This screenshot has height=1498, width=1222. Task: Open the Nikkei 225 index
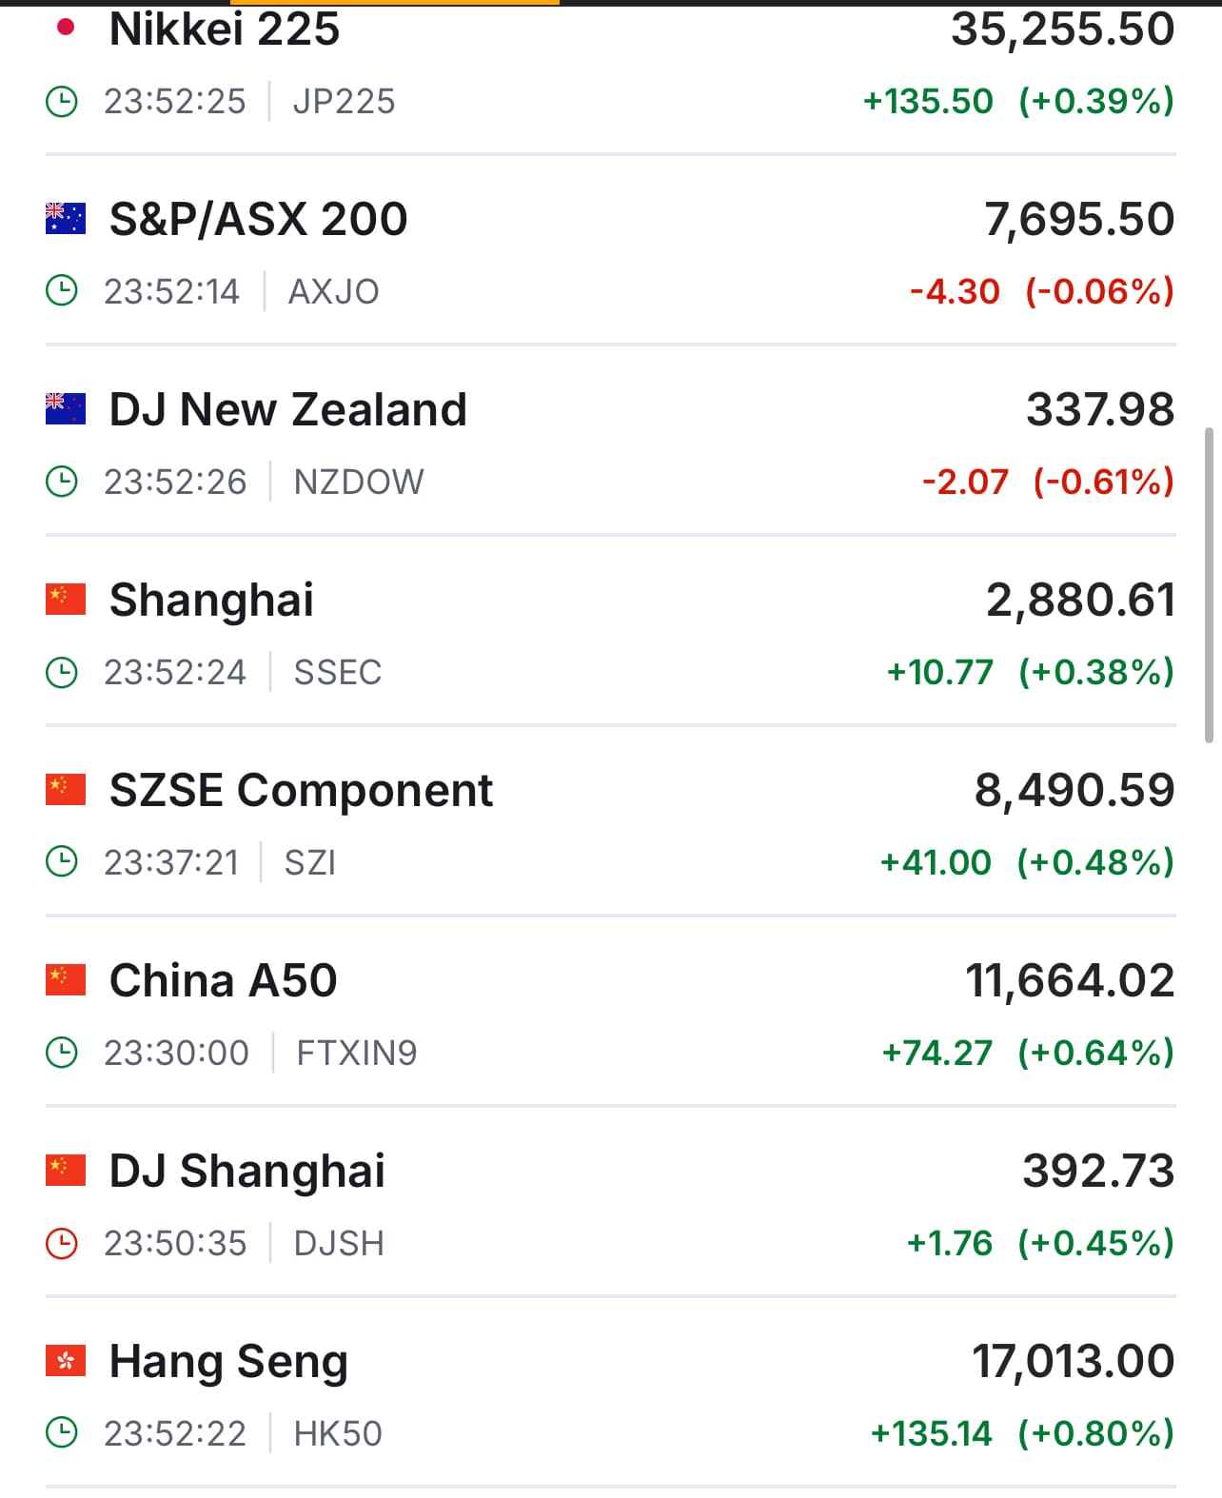pyautogui.click(x=225, y=30)
